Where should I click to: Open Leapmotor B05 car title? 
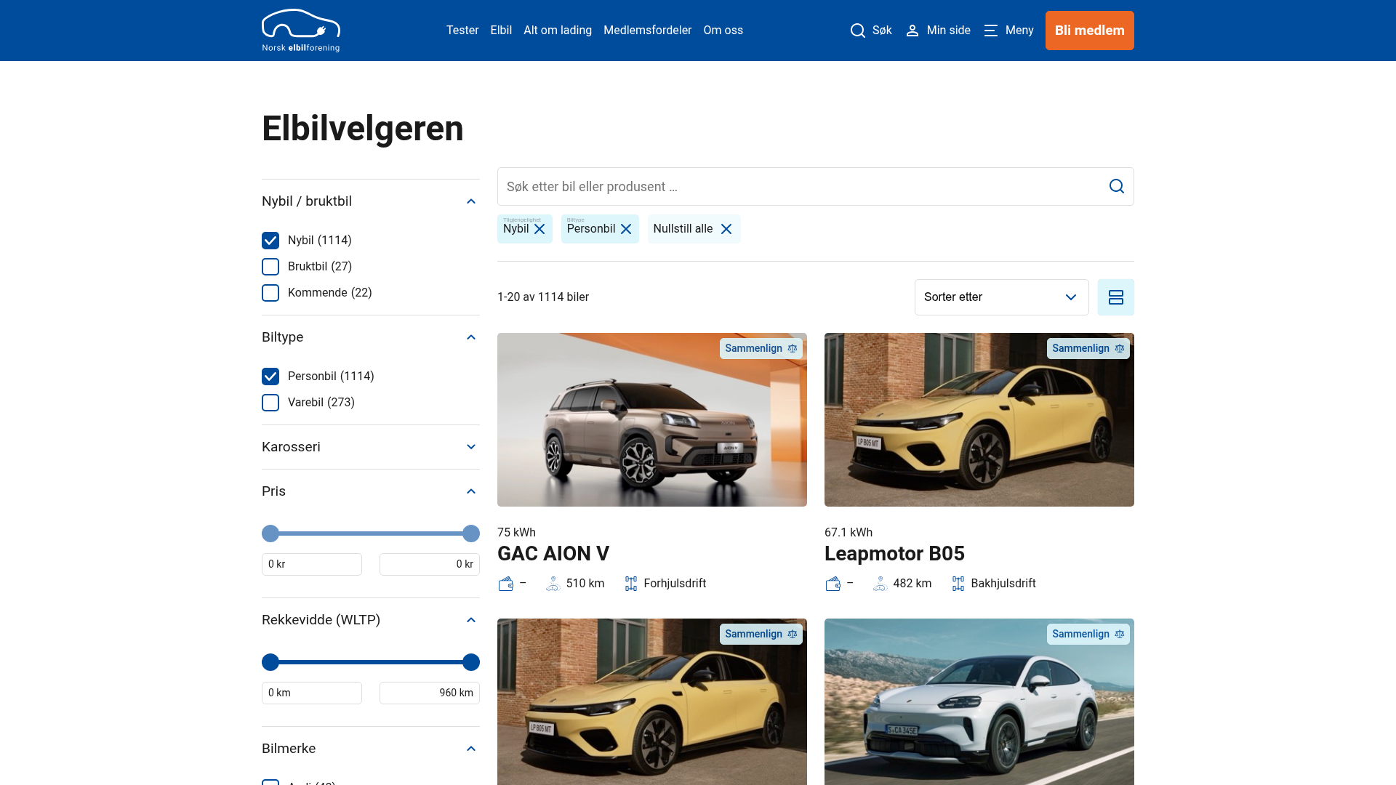(x=894, y=554)
